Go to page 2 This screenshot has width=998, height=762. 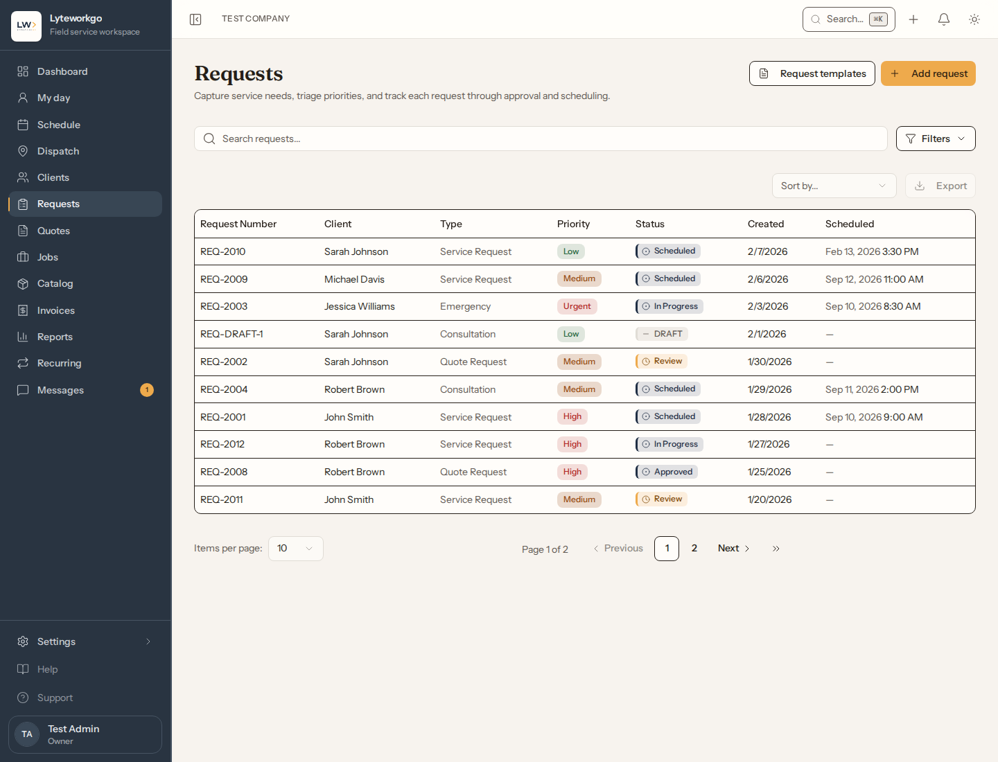[x=694, y=549]
